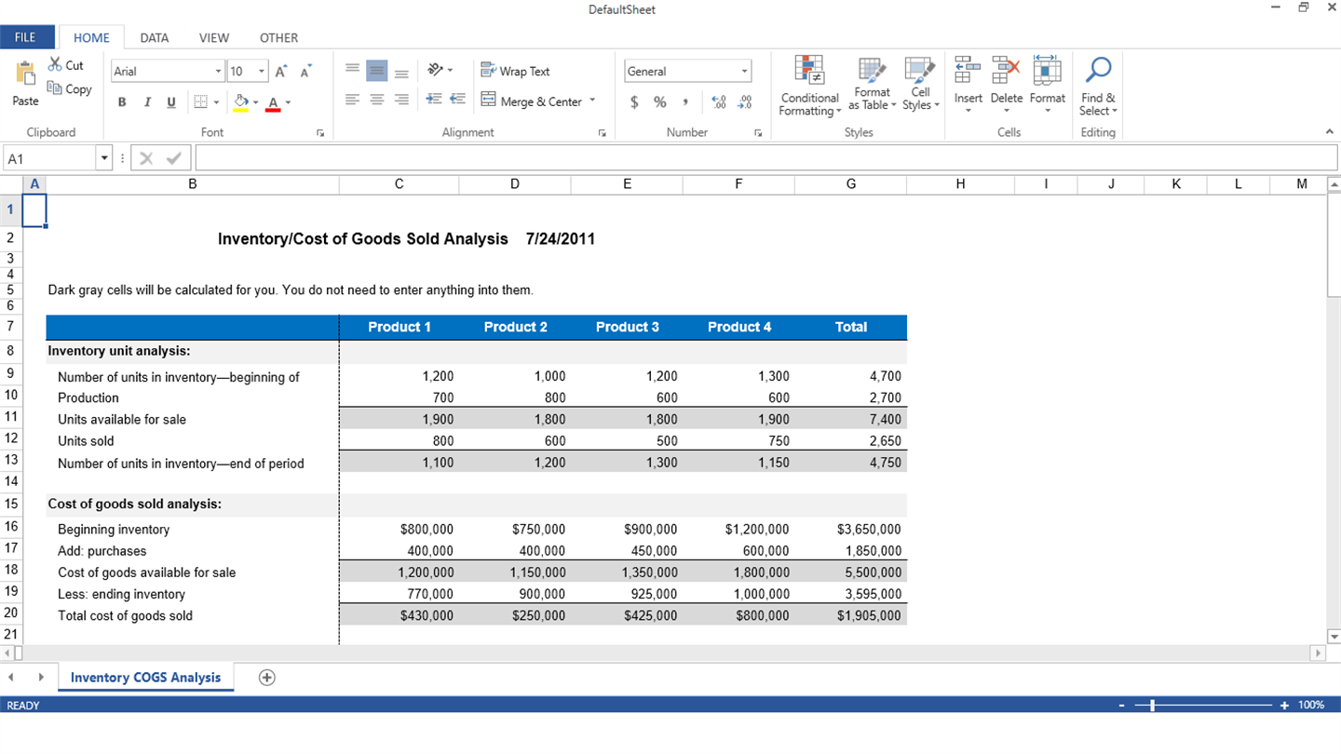Open the Name Box dropdown arrow
This screenshot has width=1341, height=754.
[104, 158]
